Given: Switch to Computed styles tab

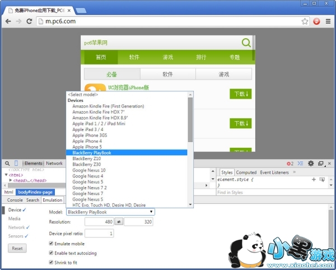Looking at the screenshot, I should (246, 173).
